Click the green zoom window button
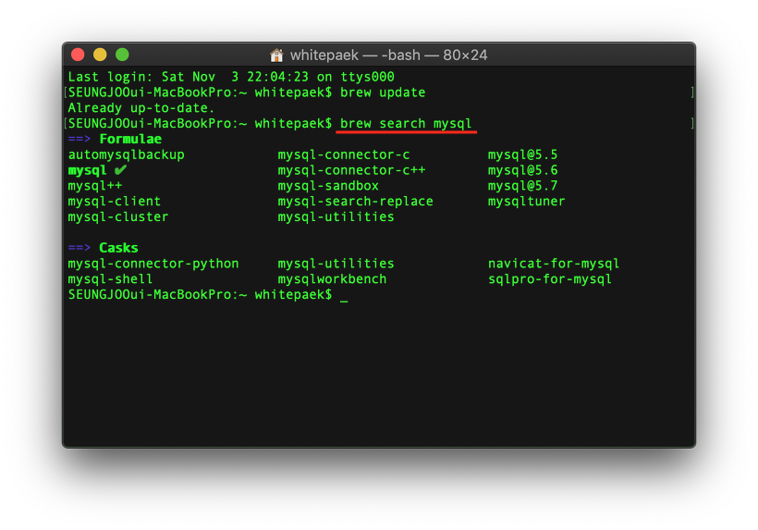The image size is (758, 530). coord(122,55)
